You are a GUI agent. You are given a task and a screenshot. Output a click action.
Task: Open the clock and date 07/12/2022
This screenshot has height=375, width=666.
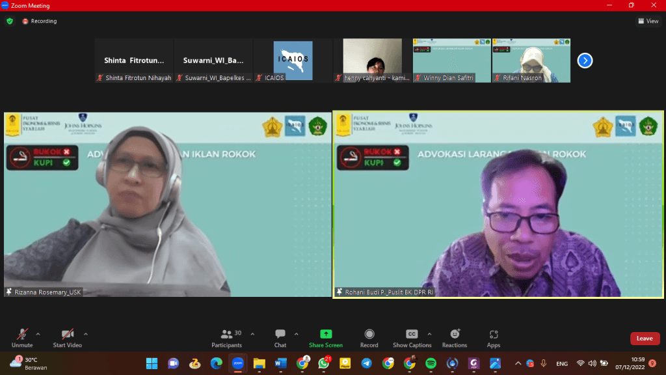630,363
